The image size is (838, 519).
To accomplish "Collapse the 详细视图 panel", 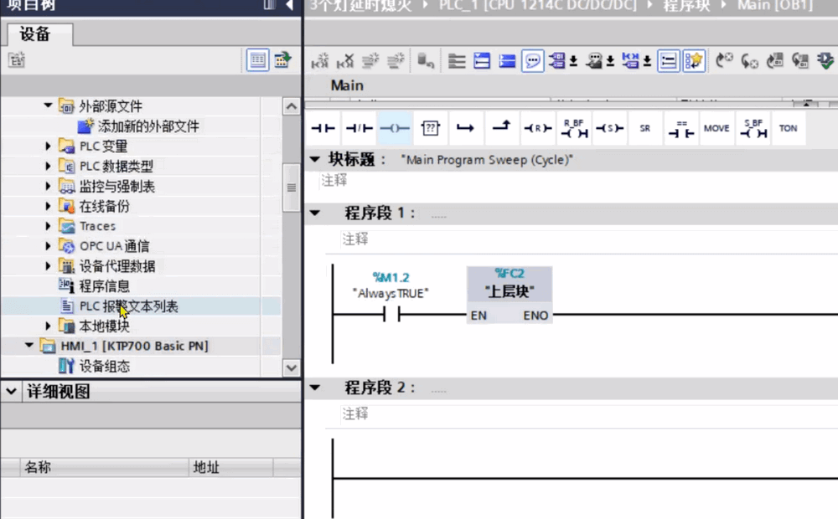I will click(x=10, y=391).
